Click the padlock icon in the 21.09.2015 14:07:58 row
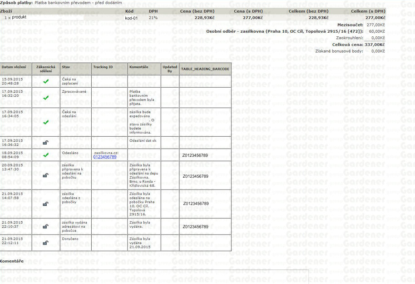415x284 pixels. click(45, 204)
